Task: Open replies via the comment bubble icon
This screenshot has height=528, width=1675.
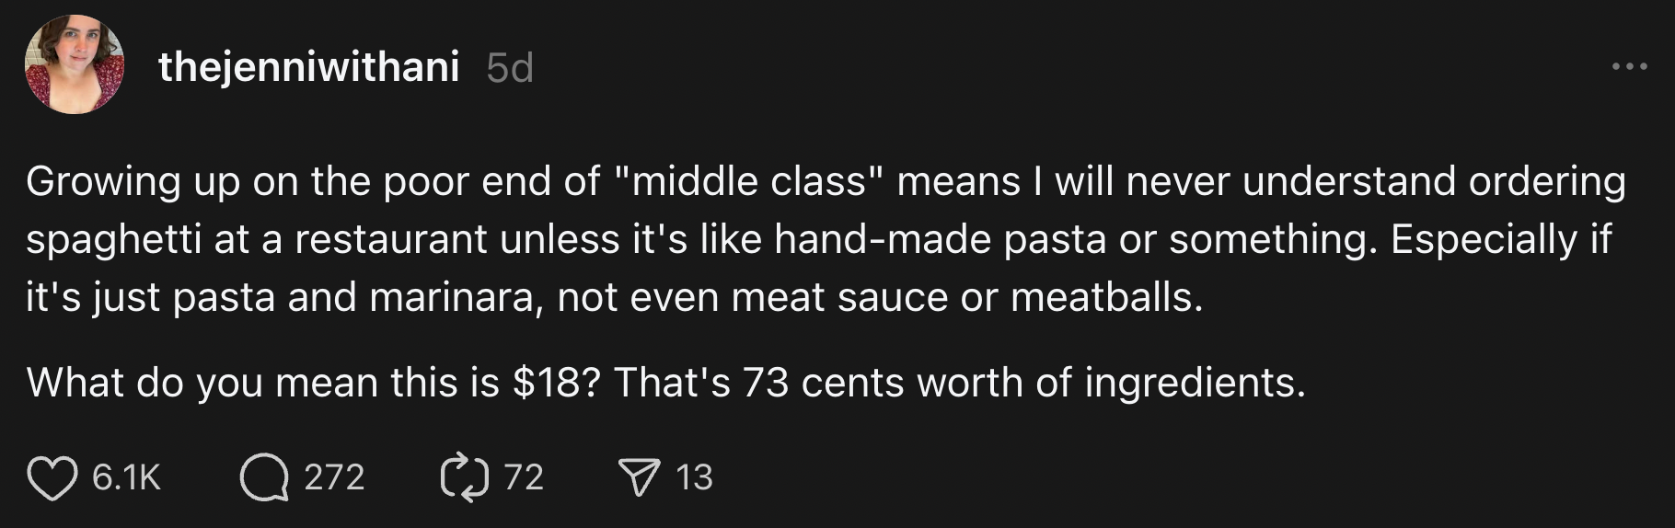Action: pos(264,477)
